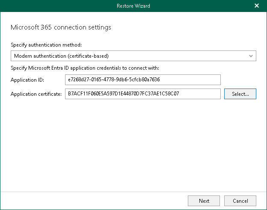Click blank footer area left of Next
This screenshot has width=267, height=210.
coord(94,201)
